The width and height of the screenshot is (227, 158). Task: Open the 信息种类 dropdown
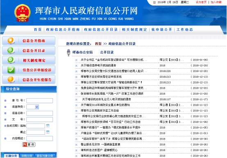tap(32, 107)
